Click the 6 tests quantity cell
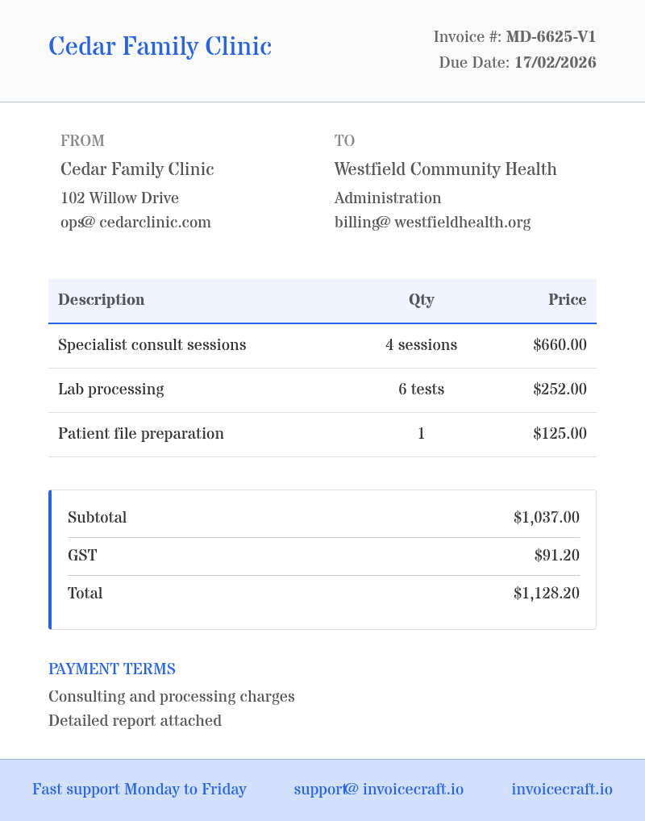645x821 pixels. (422, 390)
